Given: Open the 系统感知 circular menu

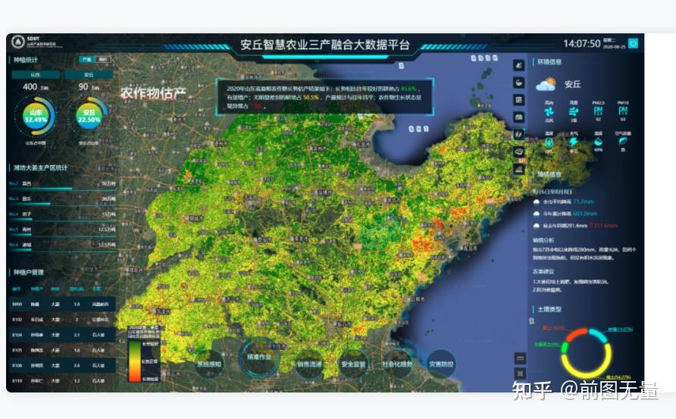Looking at the screenshot, I should 210,364.
